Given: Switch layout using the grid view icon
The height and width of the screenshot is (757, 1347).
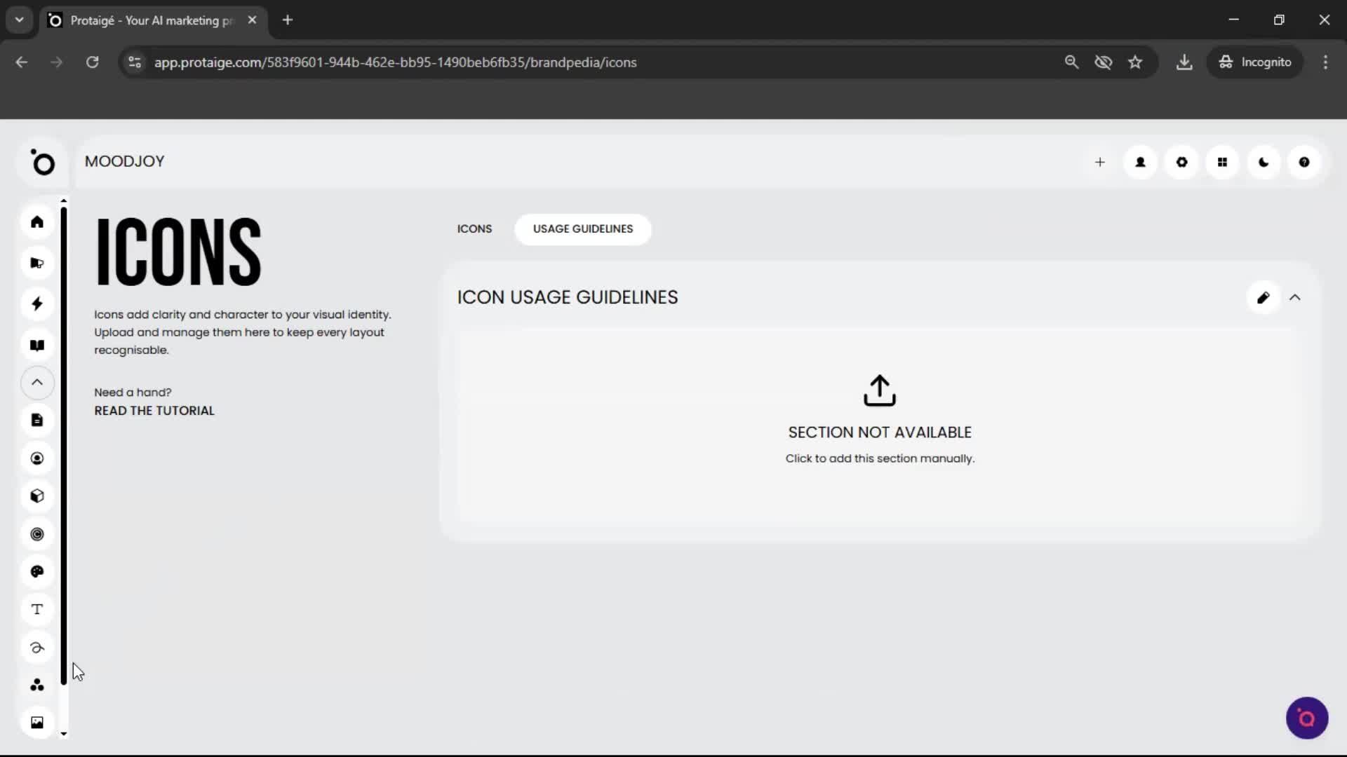Looking at the screenshot, I should coord(1223,162).
